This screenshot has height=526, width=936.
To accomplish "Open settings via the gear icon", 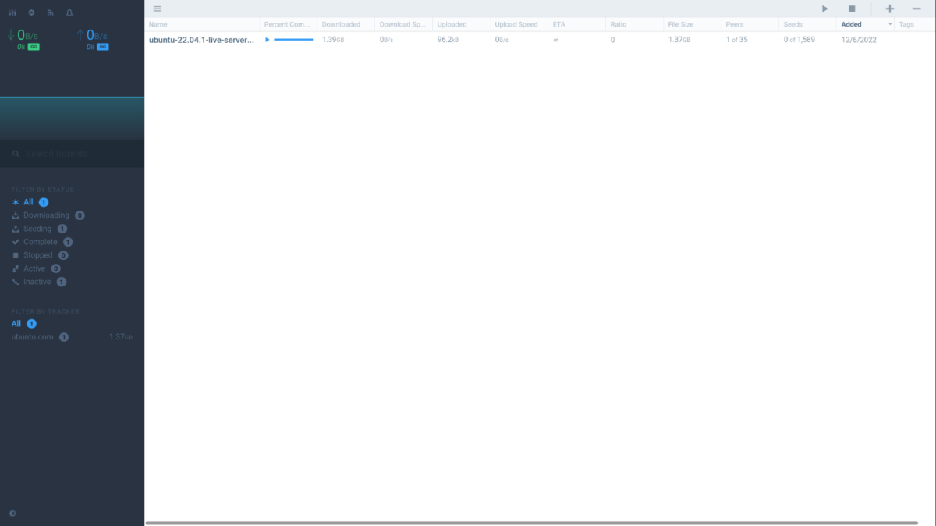I will click(31, 13).
